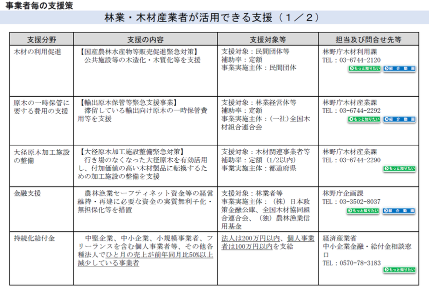
Task: Click もっと知りたい for 原木の一時保管 row
Action: [364, 119]
